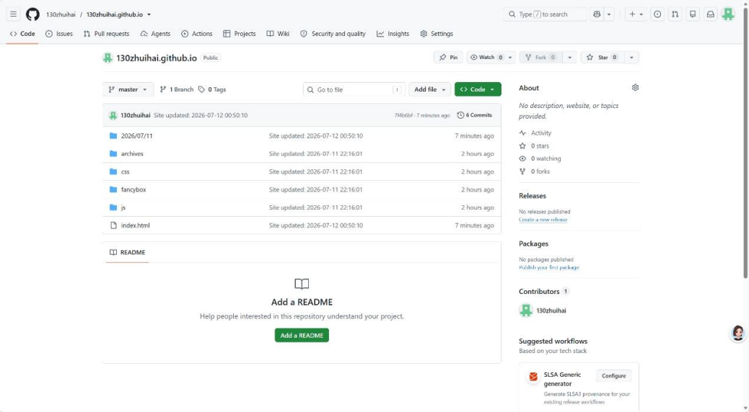Open the Agents tab

tap(155, 34)
